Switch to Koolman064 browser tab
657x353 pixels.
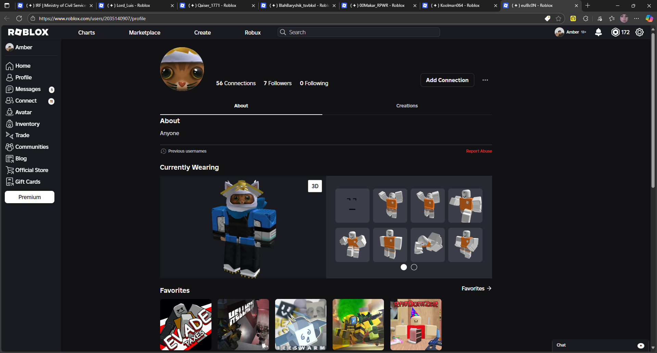point(460,5)
